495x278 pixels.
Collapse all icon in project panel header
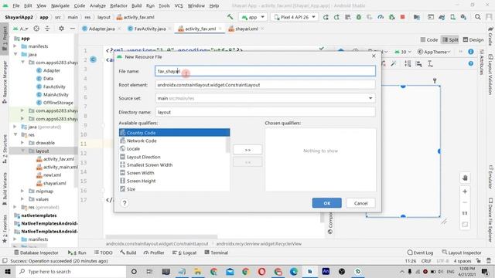coord(47,29)
